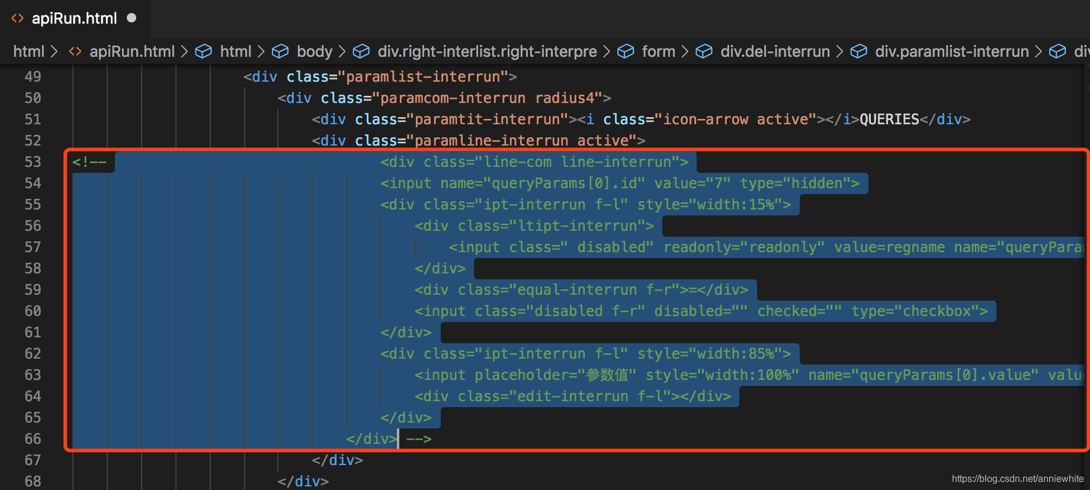Image resolution: width=1090 pixels, height=490 pixels.
Task: Click line number 66 in gutter
Action: click(33, 439)
